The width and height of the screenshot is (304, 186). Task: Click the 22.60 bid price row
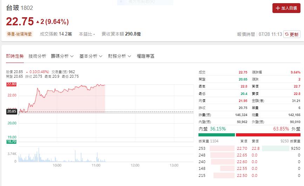(223, 162)
